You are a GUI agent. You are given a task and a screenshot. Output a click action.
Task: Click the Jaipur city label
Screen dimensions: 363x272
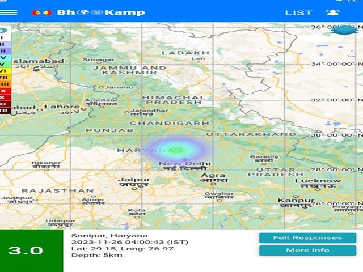point(134,182)
